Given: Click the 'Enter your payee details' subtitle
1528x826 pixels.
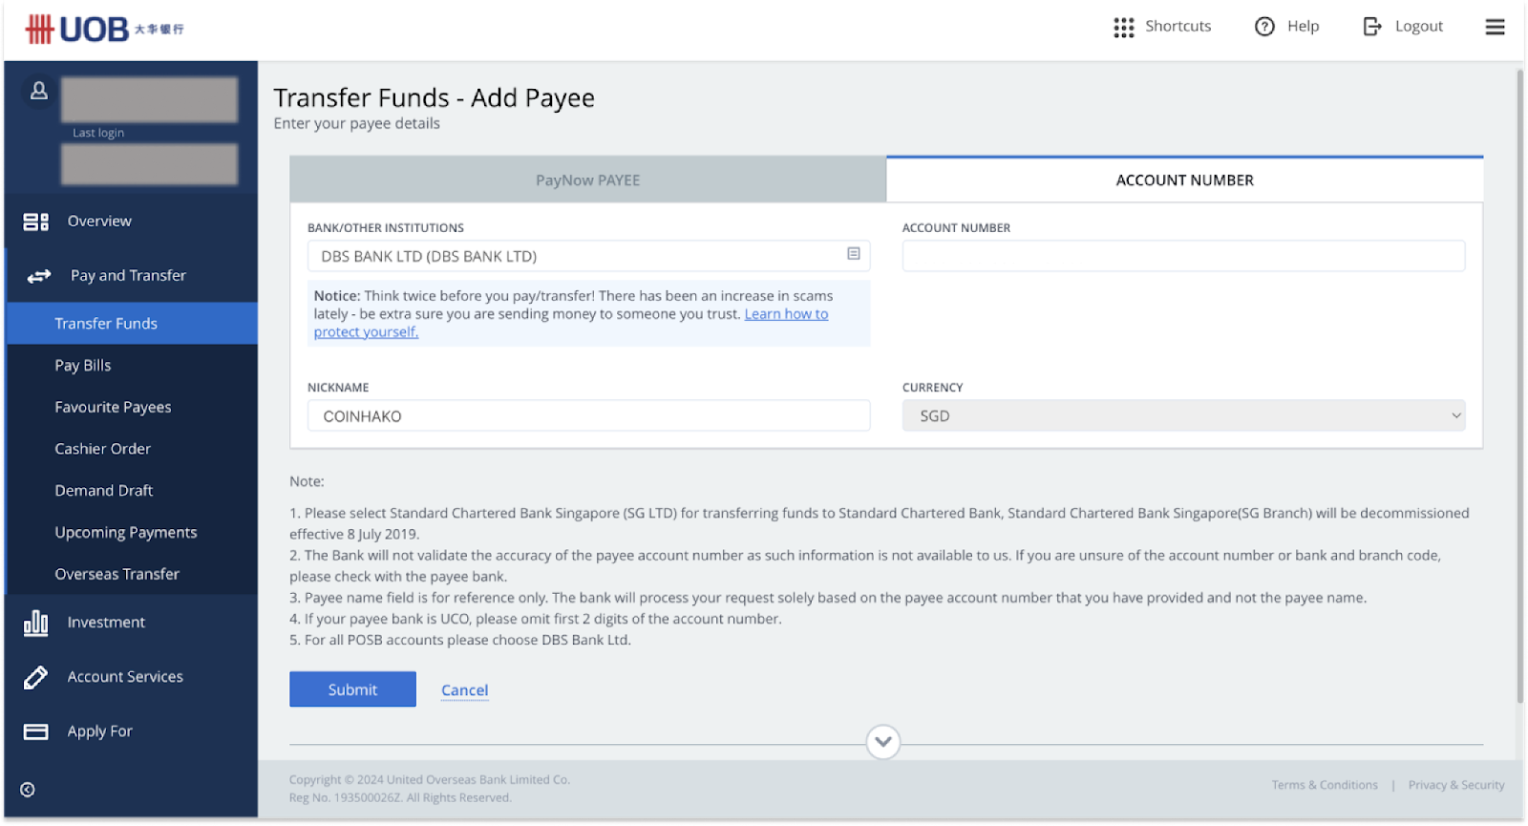Looking at the screenshot, I should 356,124.
